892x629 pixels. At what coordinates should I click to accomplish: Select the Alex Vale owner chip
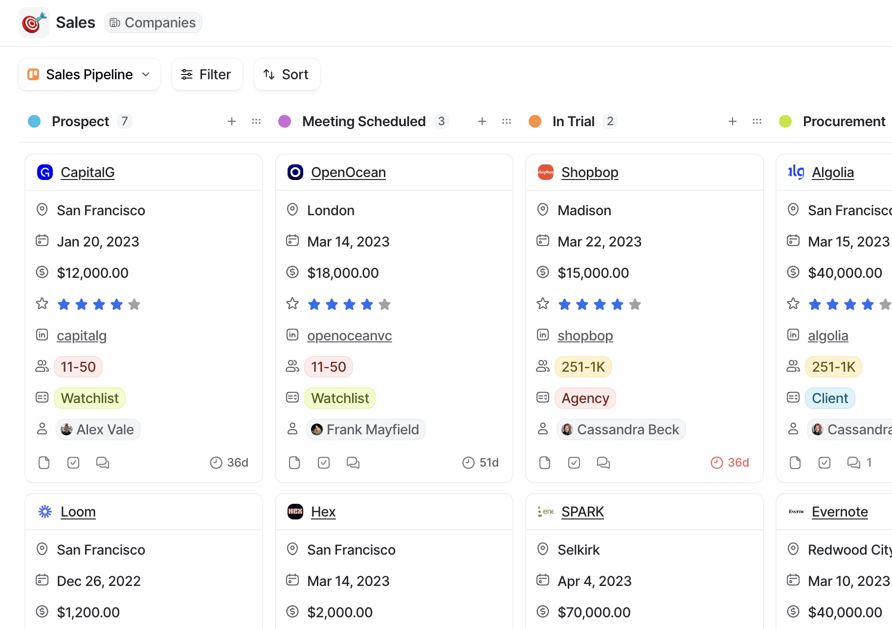pyautogui.click(x=98, y=429)
